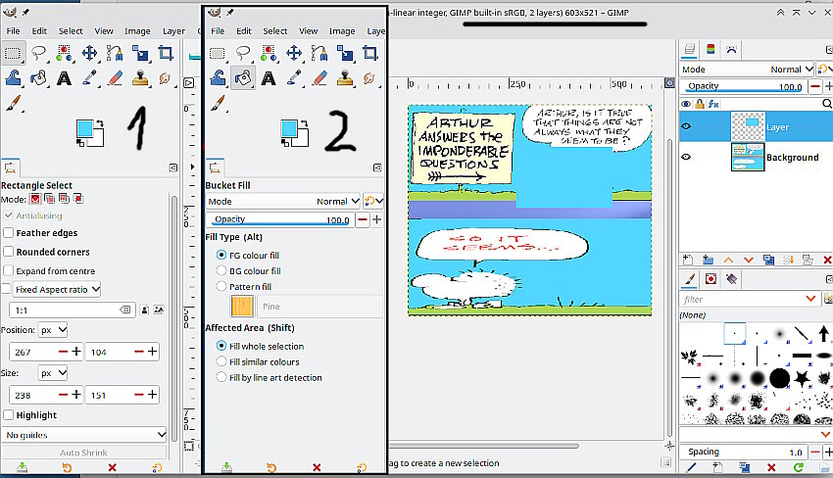Swap foreground and background colours in Bucket Fill toolbox
833x478 pixels.
click(x=305, y=123)
